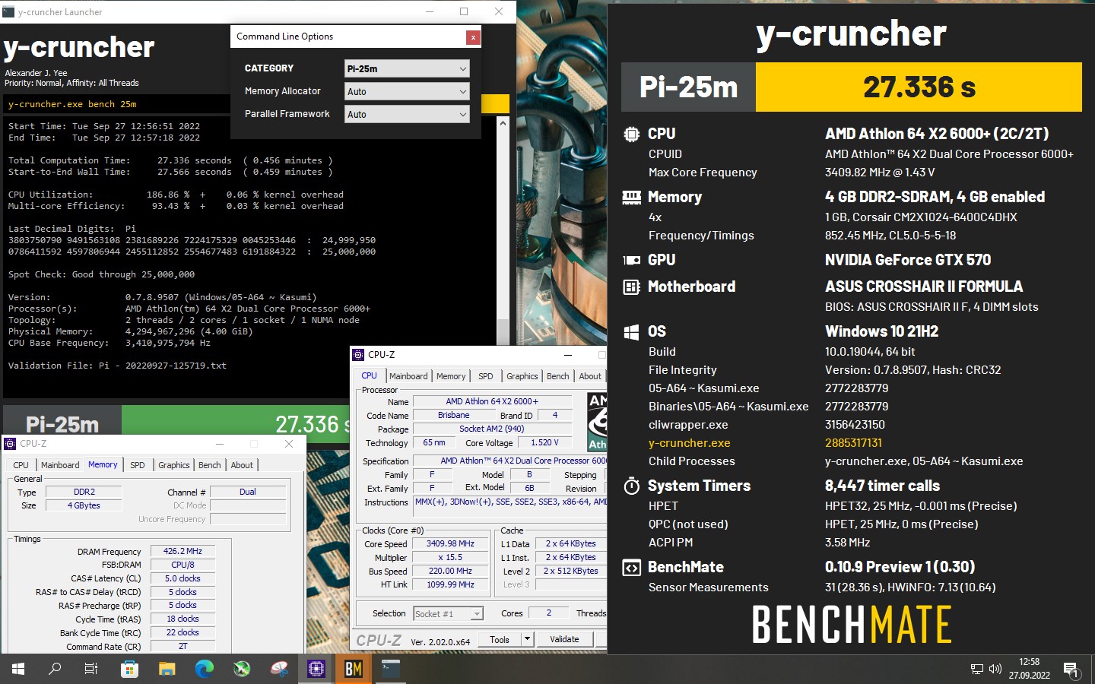Click the CAS# Latency 5.0 clocks value

[182, 578]
